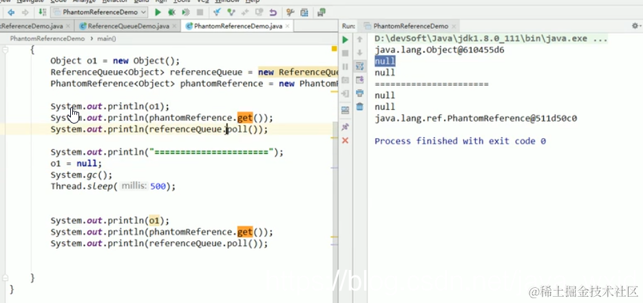This screenshot has width=643, height=303.
Task: Navigate back with the blue arrow
Action: (12, 12)
